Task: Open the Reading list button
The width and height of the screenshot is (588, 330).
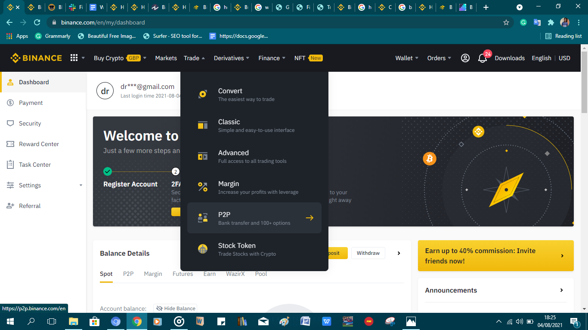Action: (563, 36)
